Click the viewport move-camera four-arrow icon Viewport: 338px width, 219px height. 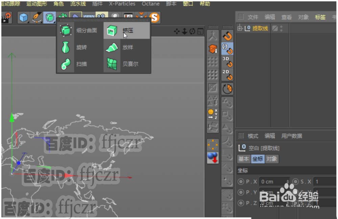pos(177,31)
